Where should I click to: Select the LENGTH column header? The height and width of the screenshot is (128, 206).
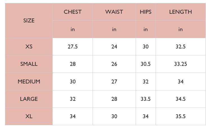click(x=180, y=12)
